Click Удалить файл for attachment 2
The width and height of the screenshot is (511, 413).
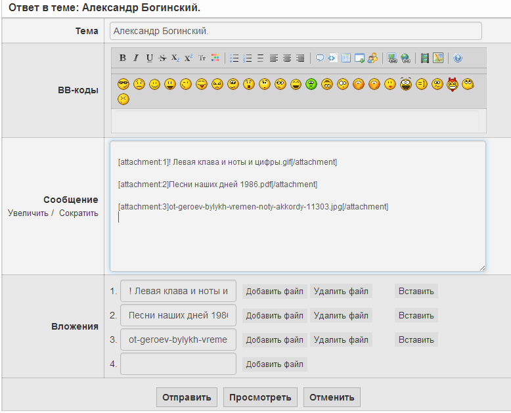click(x=341, y=316)
